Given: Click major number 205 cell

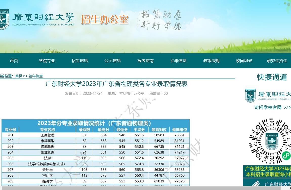Looking at the screenshot, I should (x=10, y=158).
